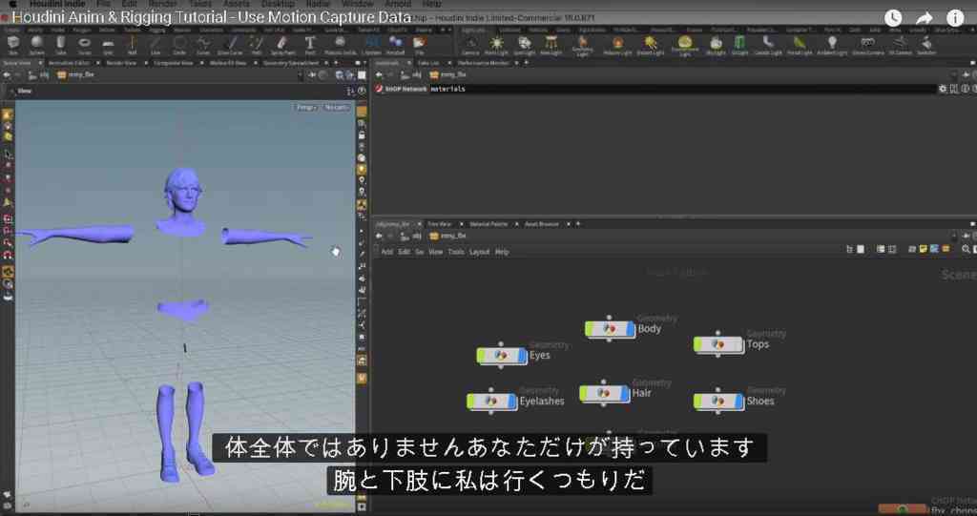
Task: Select the Hair geometry node
Action: click(604, 393)
